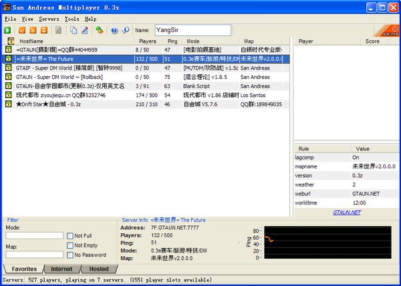The width and height of the screenshot is (401, 286).
Task: Click lock icon of GTAUN Super DM World Rollback
Action: (x=9, y=77)
